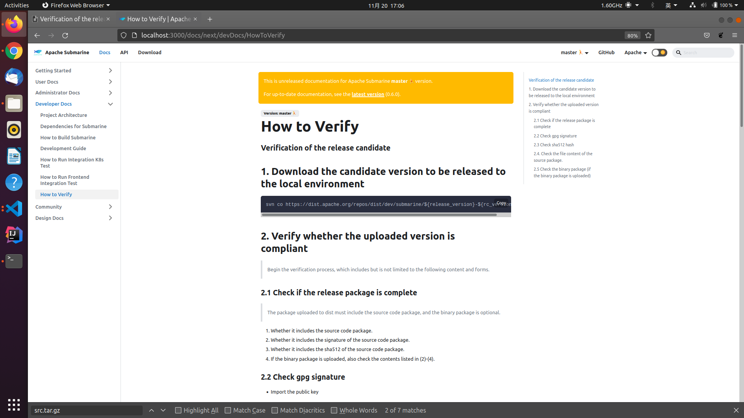Click the search magnifier icon
The width and height of the screenshot is (744, 418).
click(x=679, y=52)
